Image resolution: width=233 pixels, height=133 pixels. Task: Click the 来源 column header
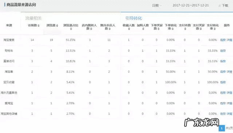click(9, 25)
